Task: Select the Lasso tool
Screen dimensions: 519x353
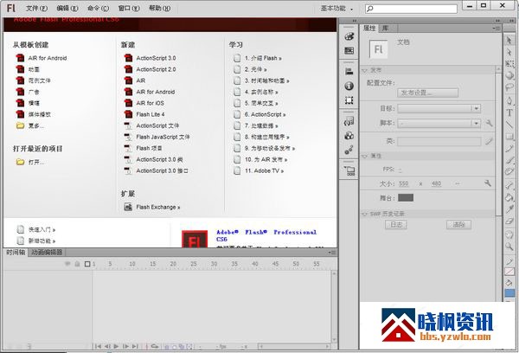Action: pyautogui.click(x=509, y=87)
